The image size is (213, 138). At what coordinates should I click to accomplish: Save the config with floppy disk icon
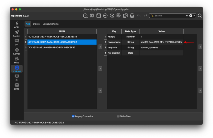(99, 16)
